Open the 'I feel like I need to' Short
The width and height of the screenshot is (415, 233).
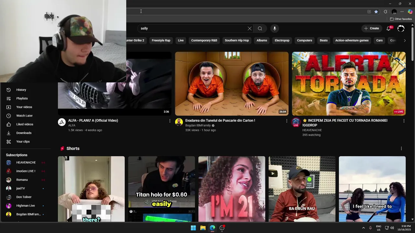pos(372,189)
